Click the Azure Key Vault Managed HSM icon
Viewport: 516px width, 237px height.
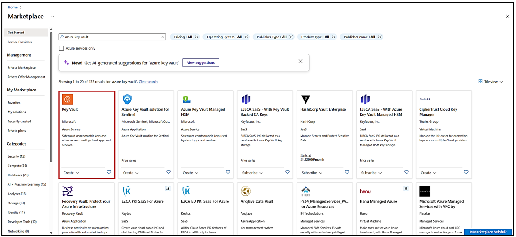coord(186,99)
